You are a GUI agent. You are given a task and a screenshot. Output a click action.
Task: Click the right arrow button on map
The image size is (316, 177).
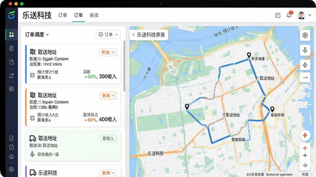point(305,77)
